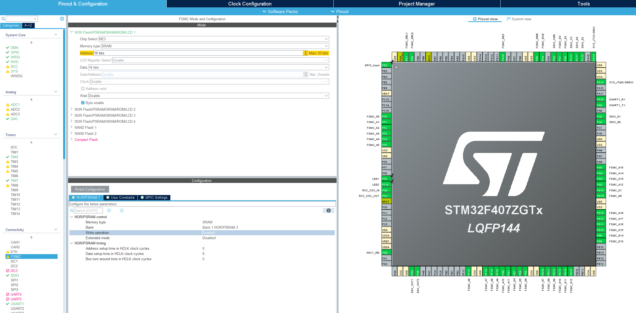636x313 pixels.
Task: Switch to the Clock Configuration tab
Action: tap(249, 4)
